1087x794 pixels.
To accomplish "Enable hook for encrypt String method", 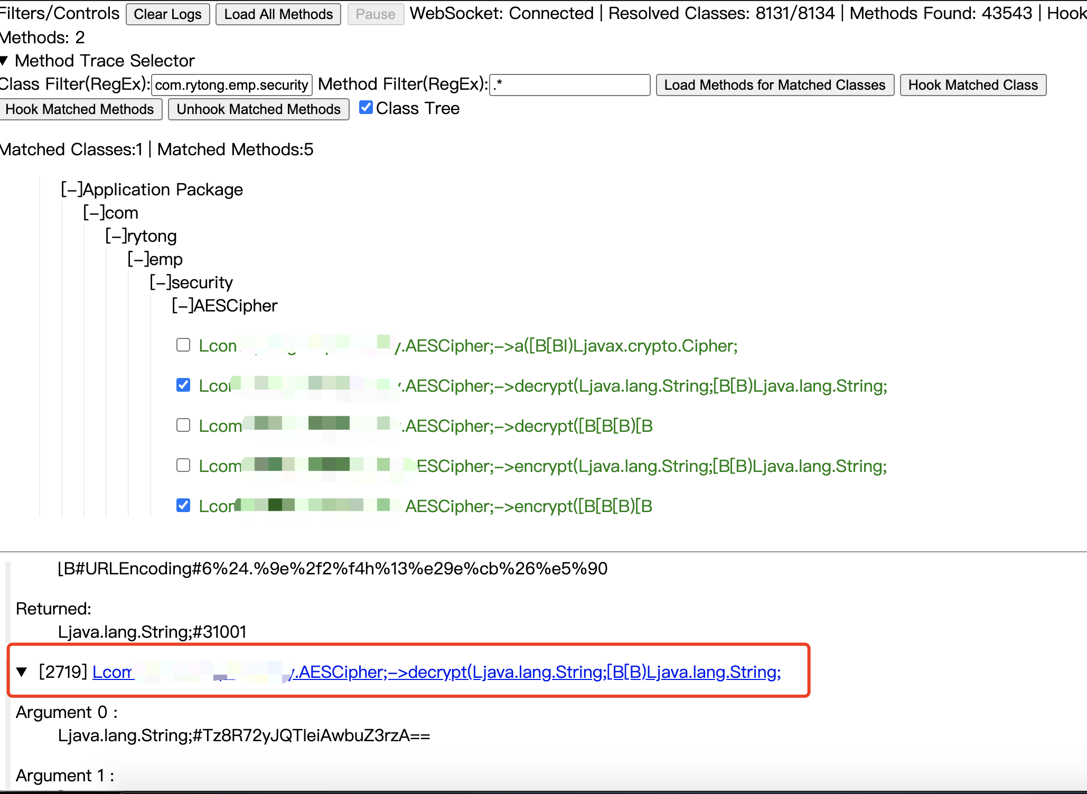I will (x=183, y=466).
